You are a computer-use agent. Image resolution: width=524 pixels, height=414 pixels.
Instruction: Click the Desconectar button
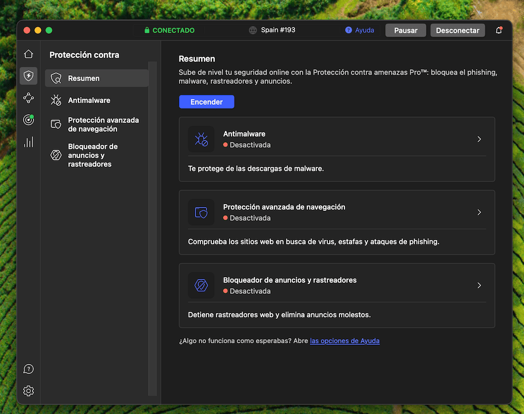[458, 30]
